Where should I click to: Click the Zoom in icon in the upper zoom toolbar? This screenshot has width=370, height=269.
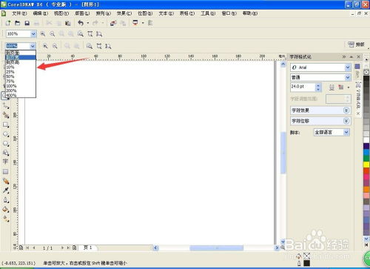(x=43, y=34)
